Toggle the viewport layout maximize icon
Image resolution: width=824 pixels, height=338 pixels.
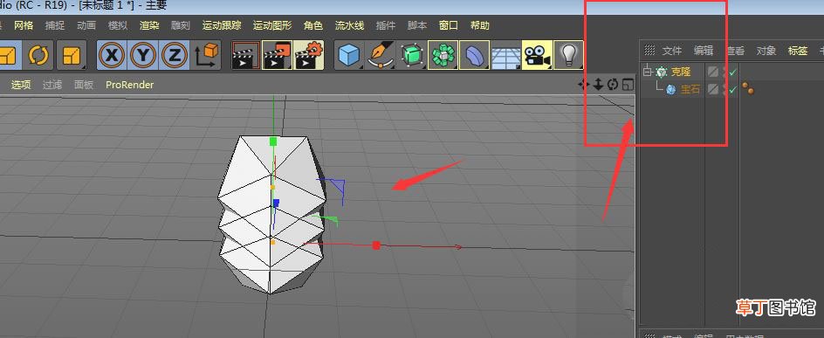click(628, 84)
